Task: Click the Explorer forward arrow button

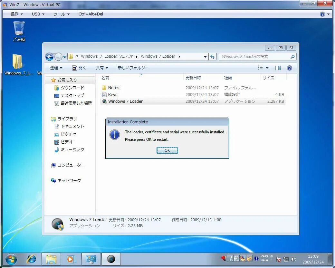Action: [x=58, y=57]
